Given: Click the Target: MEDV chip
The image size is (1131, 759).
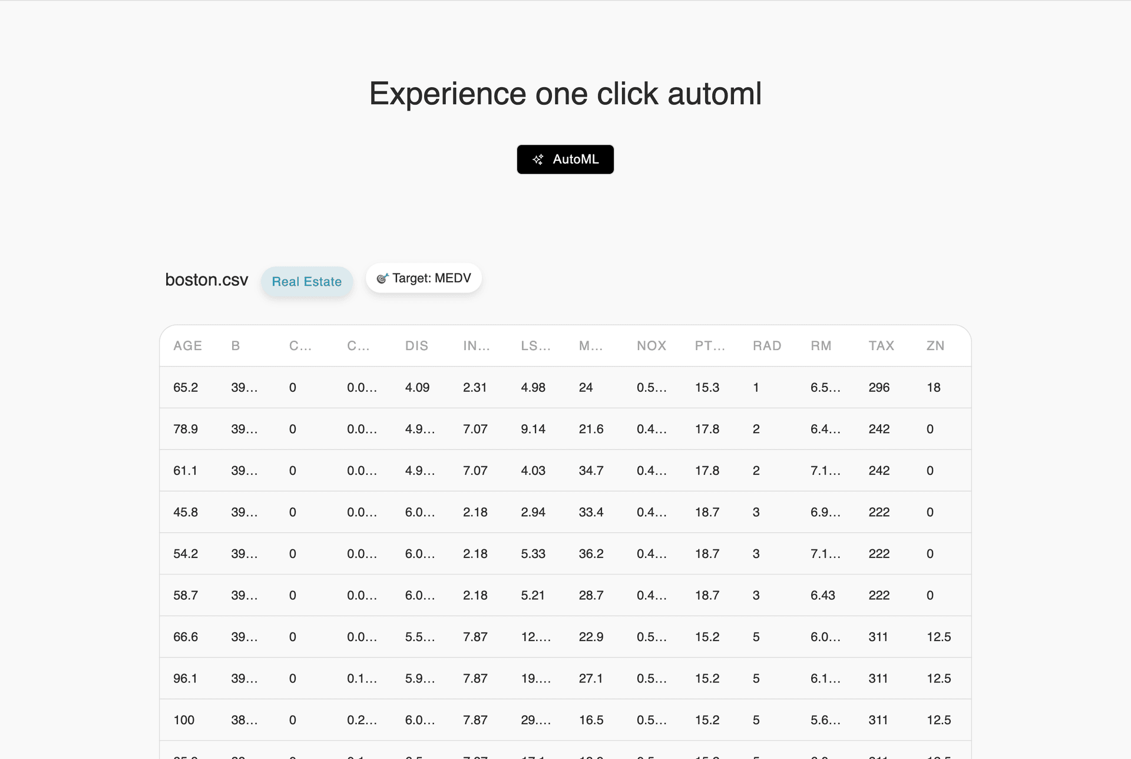Looking at the screenshot, I should (x=424, y=278).
